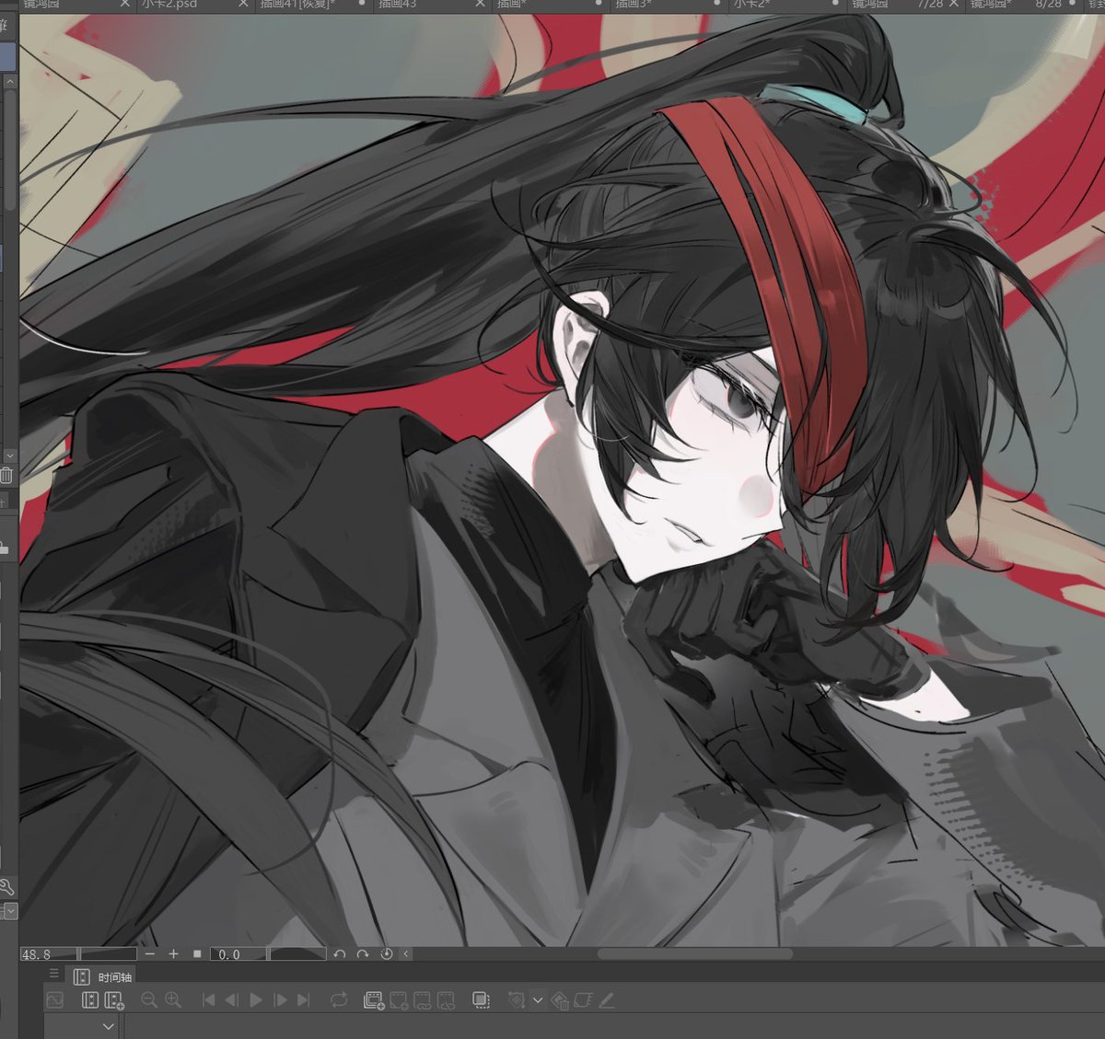This screenshot has height=1039, width=1105.
Task: Open the timeline panel hamburger menu
Action: tap(53, 975)
